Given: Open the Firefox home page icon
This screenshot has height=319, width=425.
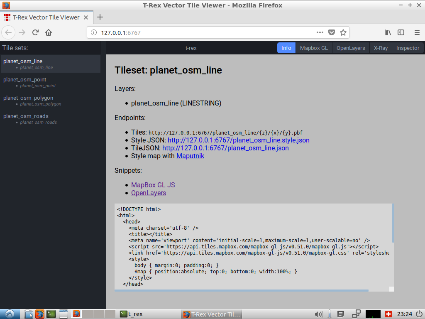Looking at the screenshot, I should pos(49,32).
